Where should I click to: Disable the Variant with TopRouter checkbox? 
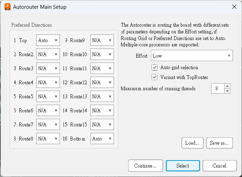(x=154, y=77)
